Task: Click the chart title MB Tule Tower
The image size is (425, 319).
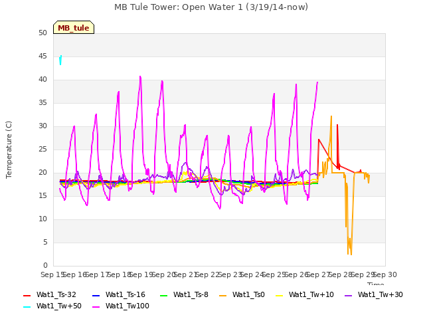Action: click(211, 7)
